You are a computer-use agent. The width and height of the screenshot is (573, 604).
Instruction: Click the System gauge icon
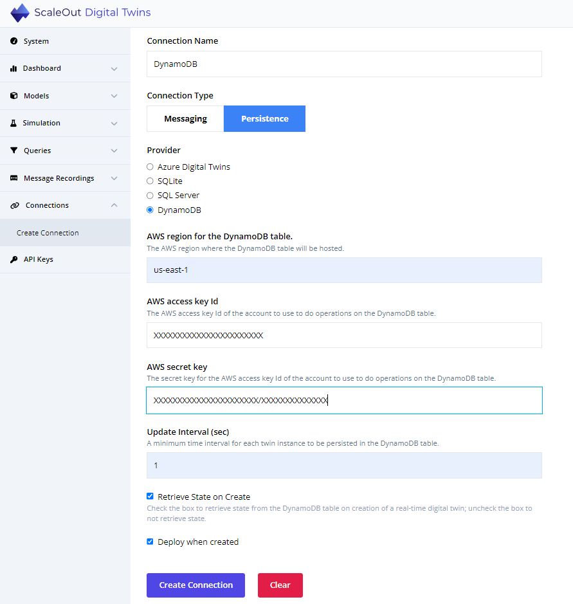tap(14, 41)
